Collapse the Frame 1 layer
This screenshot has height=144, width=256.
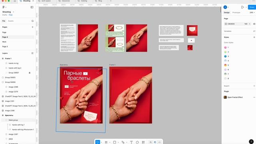3,58
